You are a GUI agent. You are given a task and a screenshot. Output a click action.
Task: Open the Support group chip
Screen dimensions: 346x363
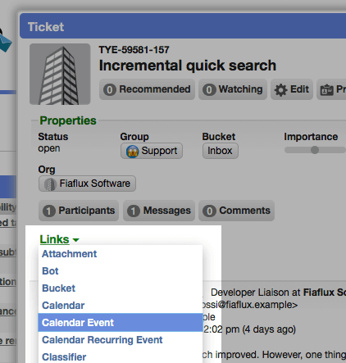152,151
